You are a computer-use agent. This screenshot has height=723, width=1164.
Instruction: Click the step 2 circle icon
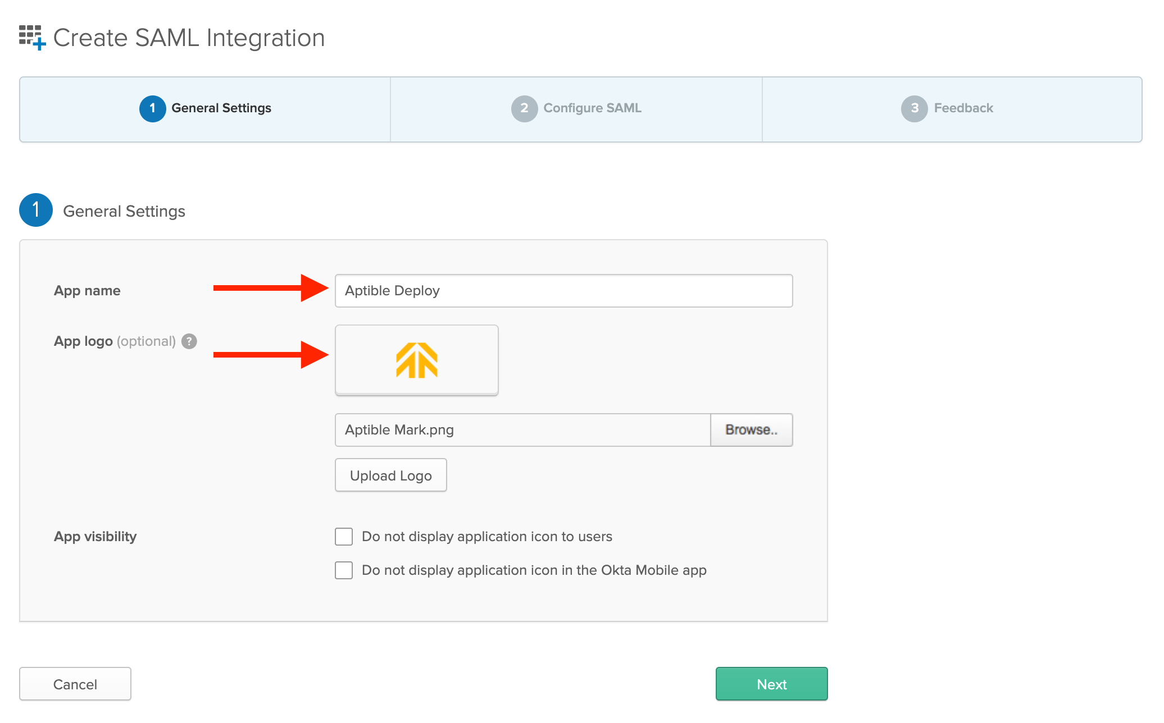coord(524,108)
